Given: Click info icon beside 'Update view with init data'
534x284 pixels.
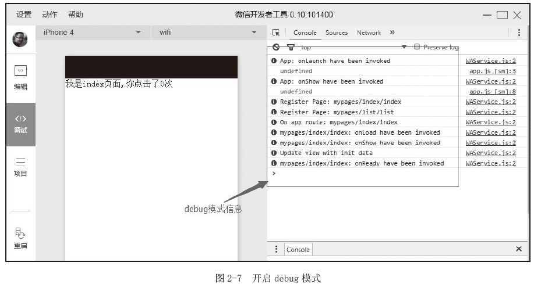Looking at the screenshot, I should point(274,153).
